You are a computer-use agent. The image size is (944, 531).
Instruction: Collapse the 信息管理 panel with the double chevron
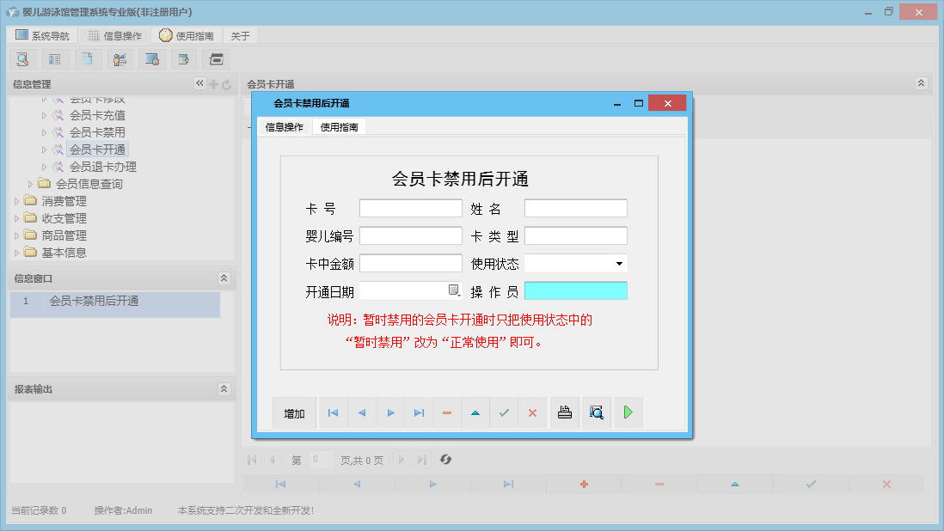(x=199, y=83)
